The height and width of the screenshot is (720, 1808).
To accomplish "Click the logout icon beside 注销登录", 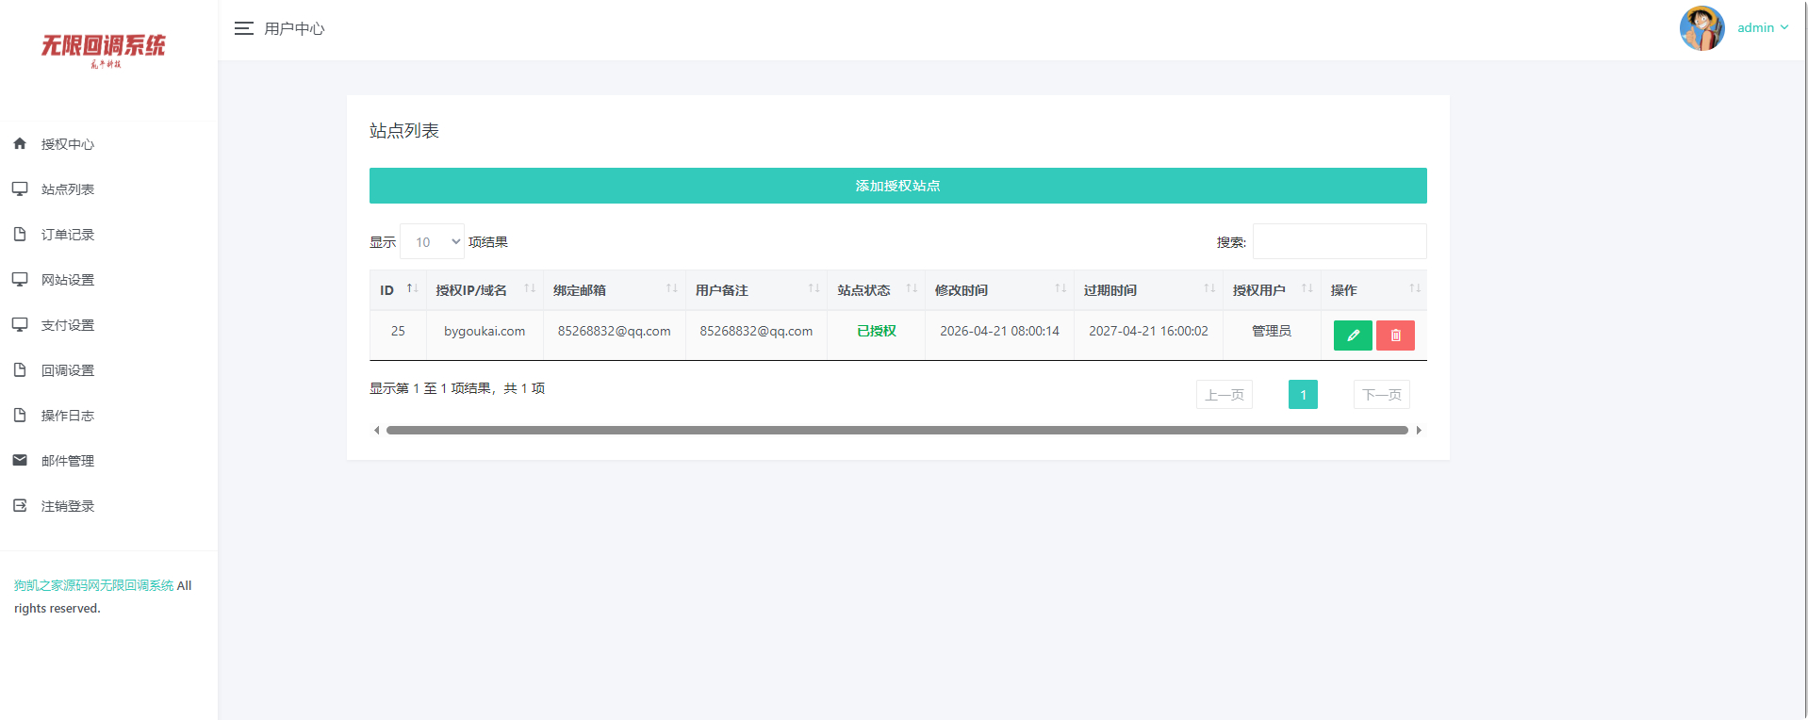I will 20,505.
